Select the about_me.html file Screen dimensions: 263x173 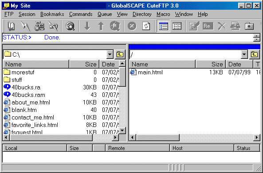coord(27,102)
